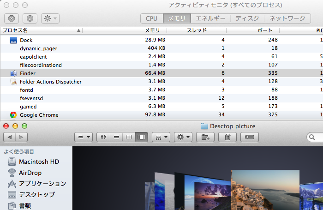323x210 pixels.
Task: Open the Finder gear action menu
Action: (183, 137)
